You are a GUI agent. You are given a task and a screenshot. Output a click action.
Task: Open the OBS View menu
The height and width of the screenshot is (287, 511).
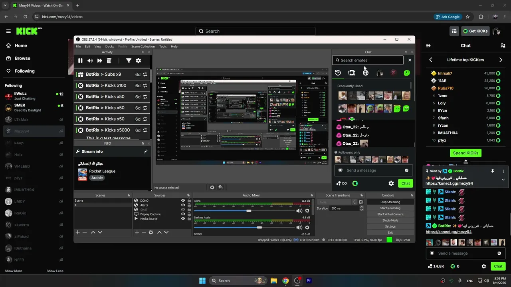click(x=97, y=47)
